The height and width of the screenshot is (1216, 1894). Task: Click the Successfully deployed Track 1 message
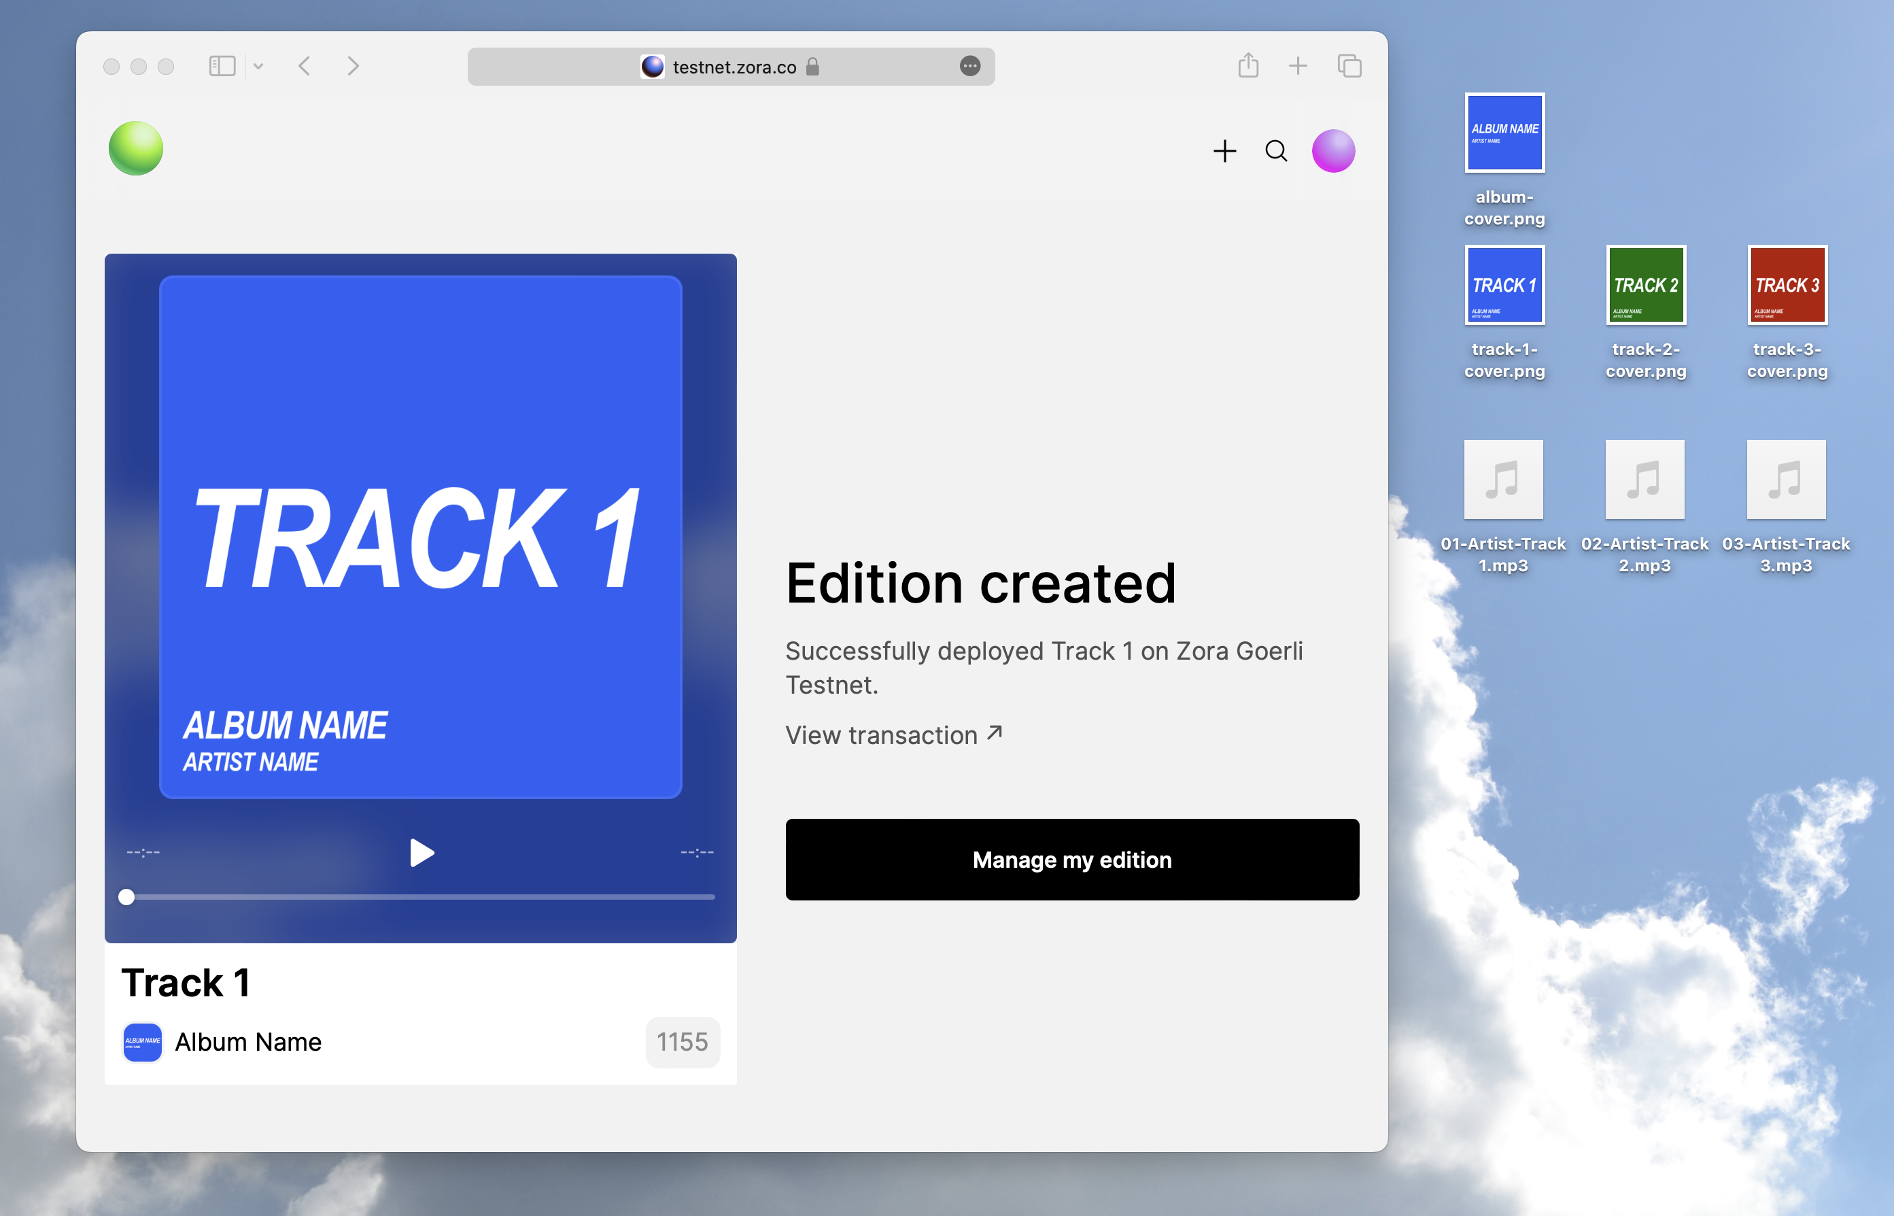click(1044, 667)
